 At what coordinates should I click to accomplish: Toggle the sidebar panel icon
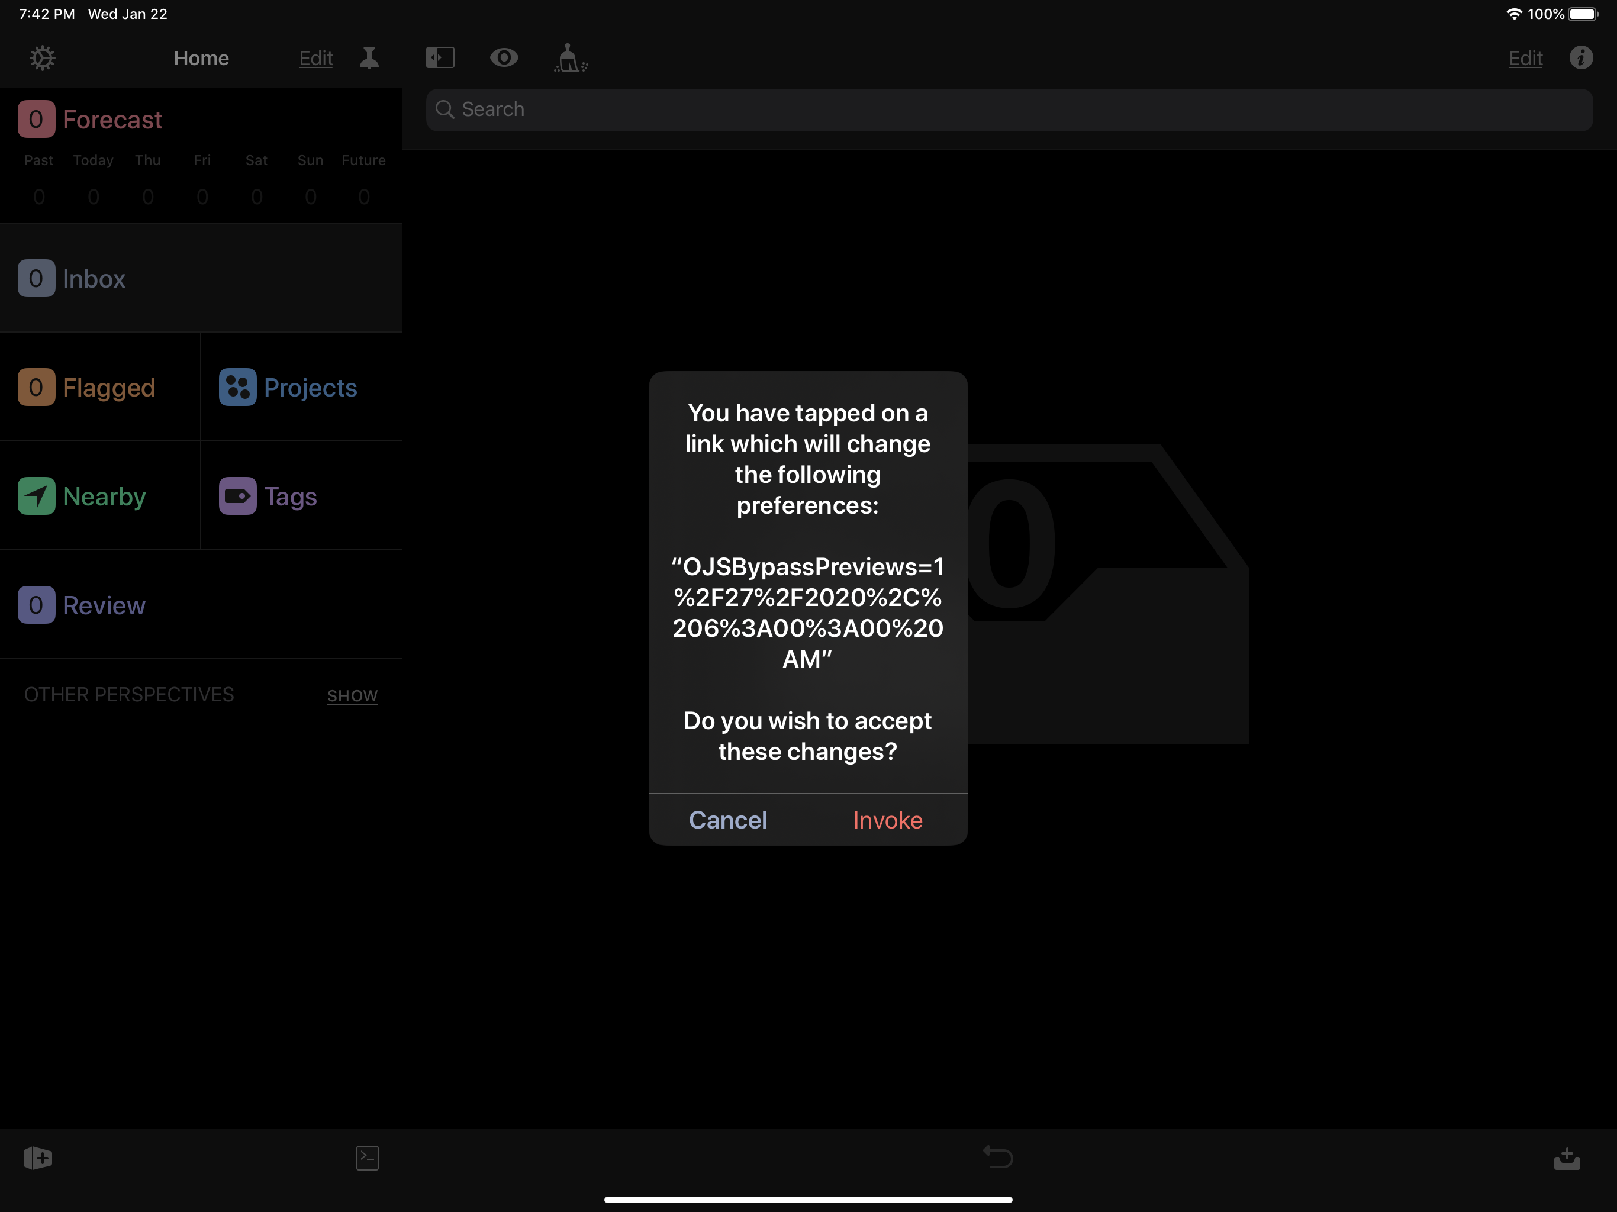tap(440, 58)
